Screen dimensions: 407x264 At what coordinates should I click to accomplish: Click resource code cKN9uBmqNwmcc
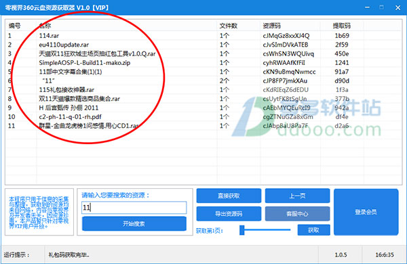click(289, 72)
